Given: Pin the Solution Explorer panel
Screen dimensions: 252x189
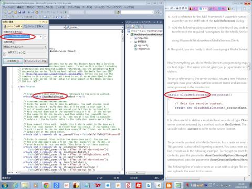Looking at the screenshot, I should click(x=157, y=22).
